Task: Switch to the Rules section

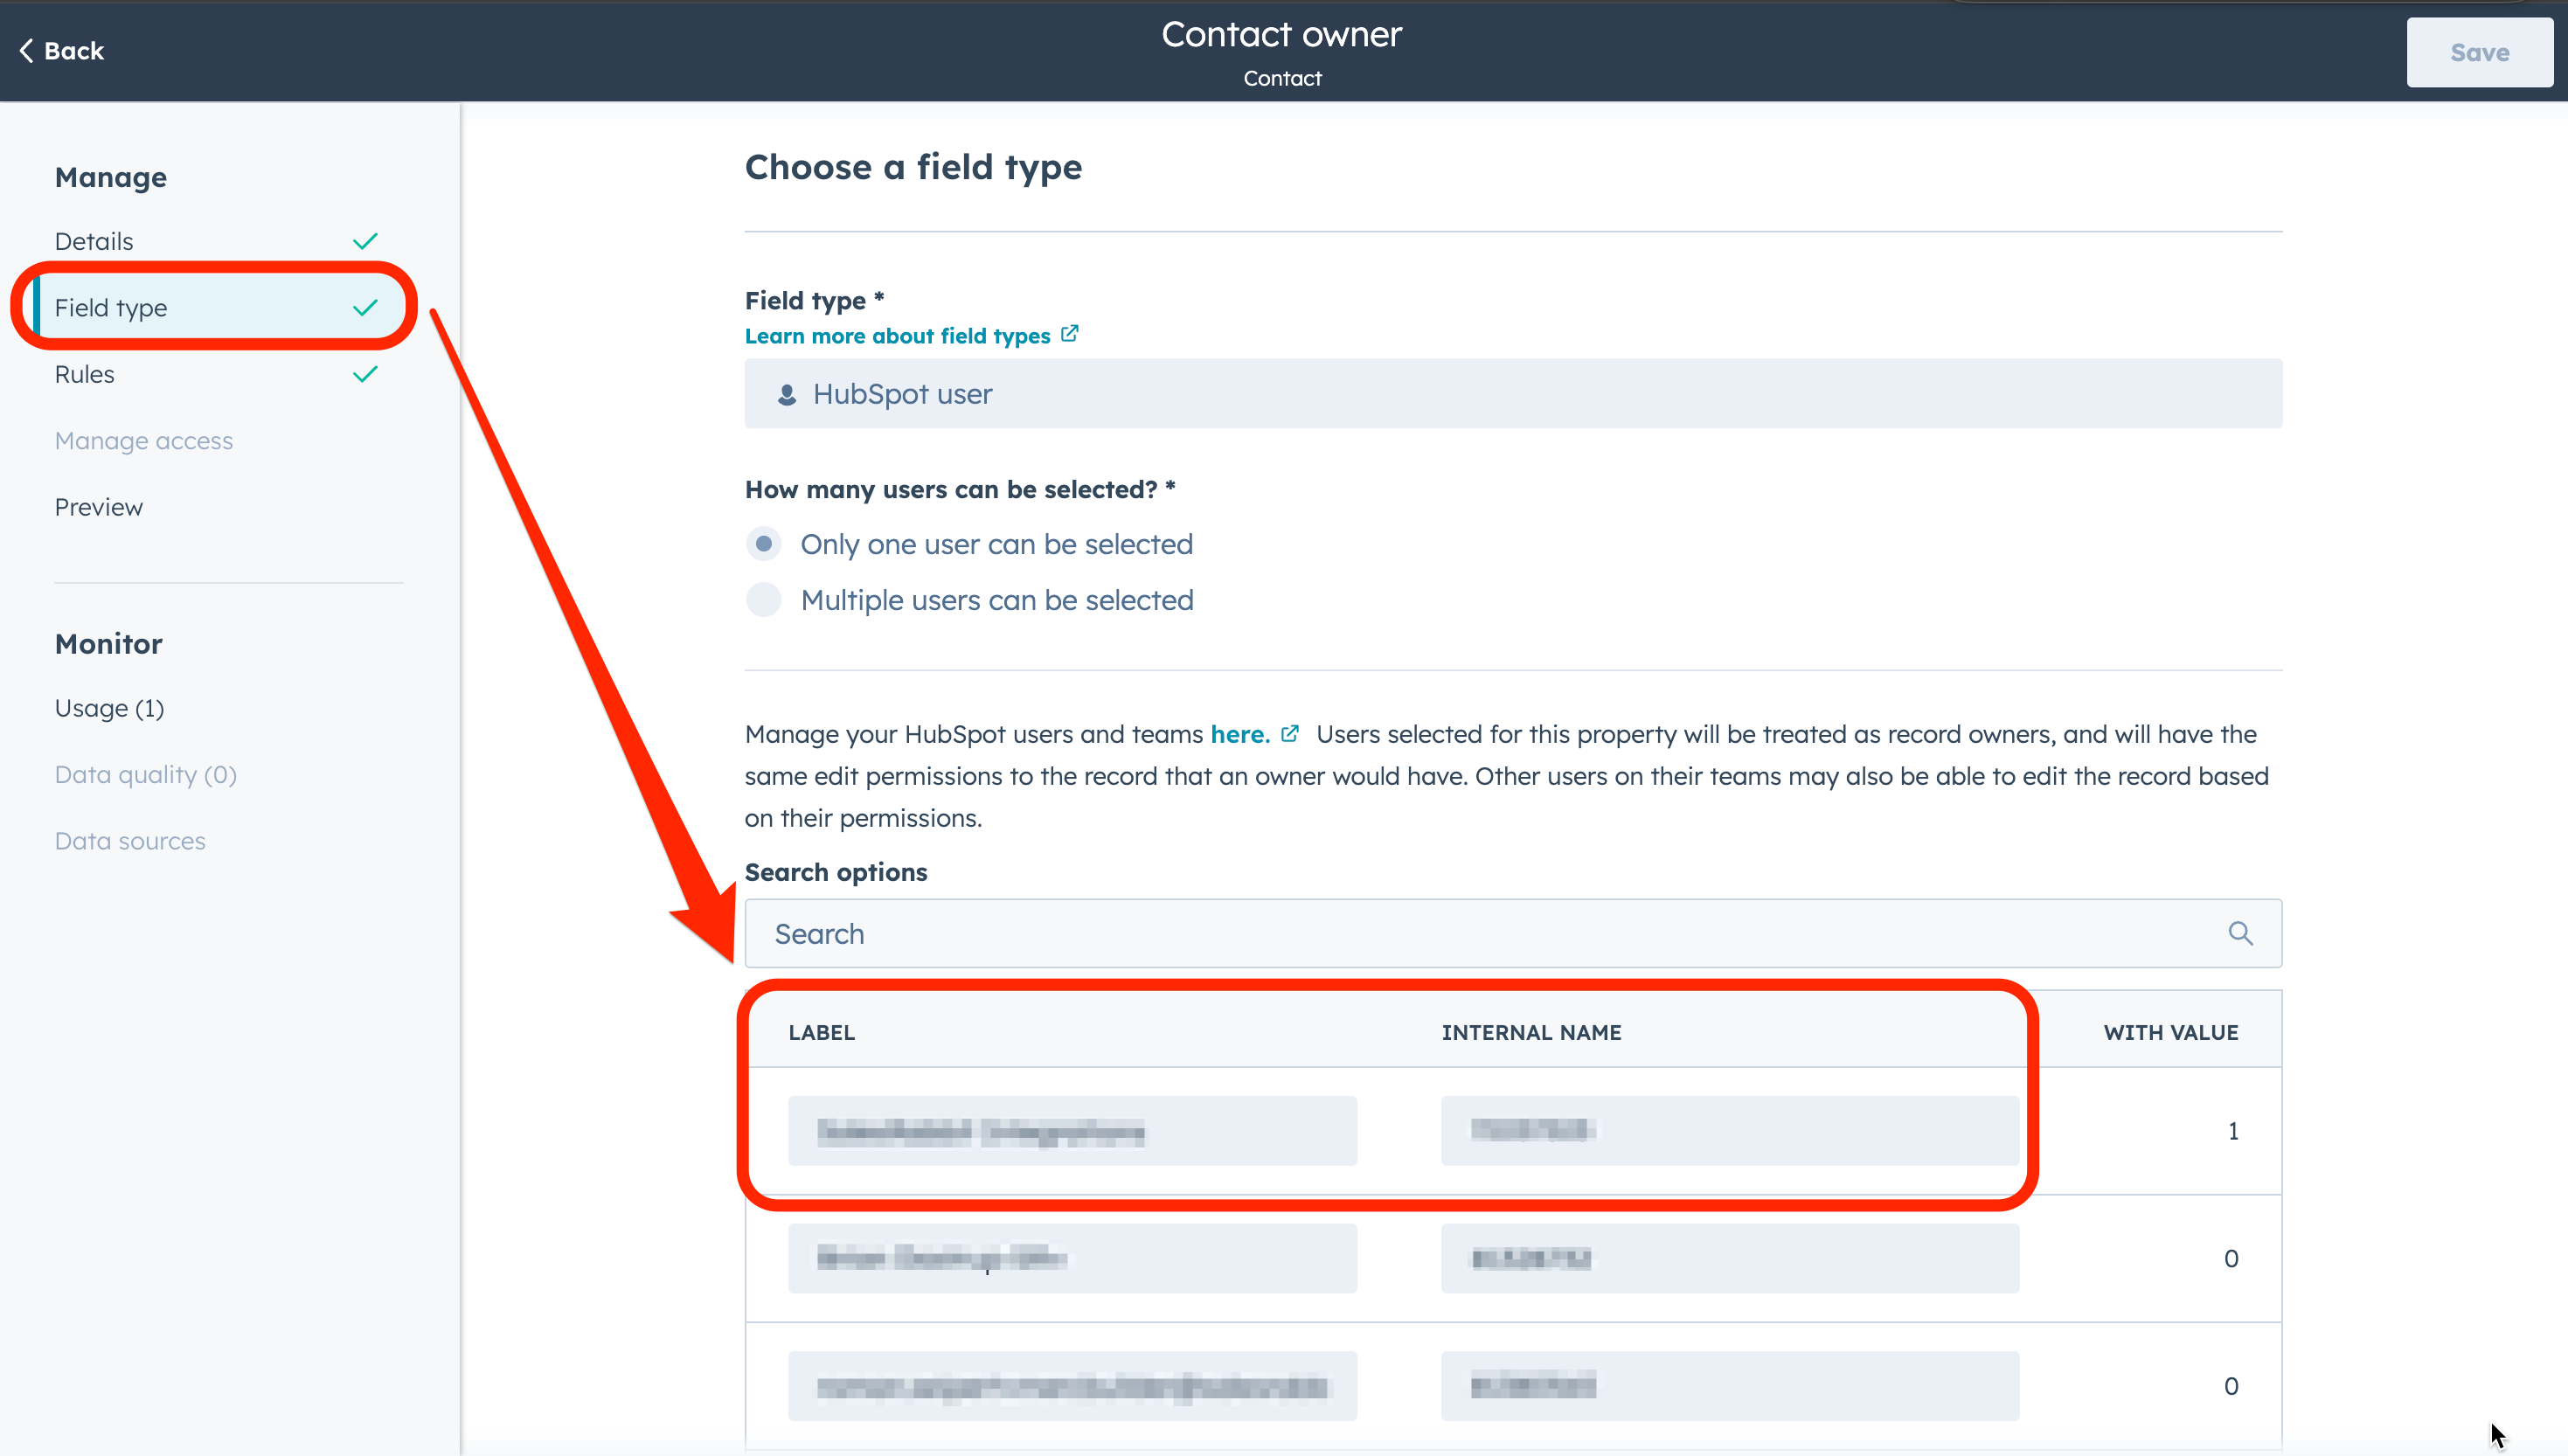Action: [x=85, y=374]
